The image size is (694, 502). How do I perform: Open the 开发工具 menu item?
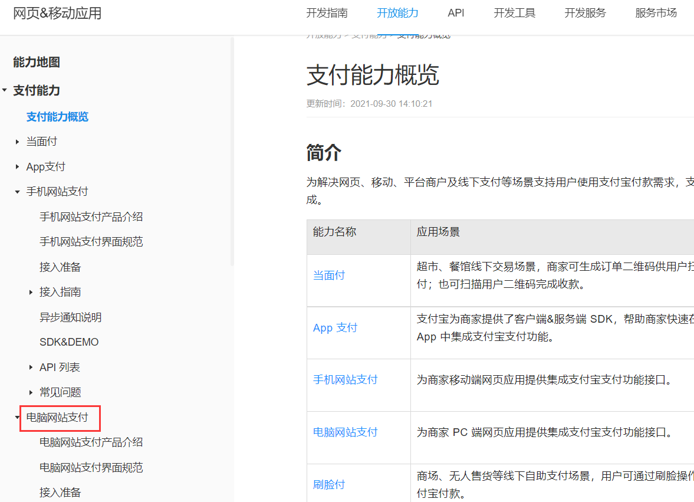click(x=514, y=12)
